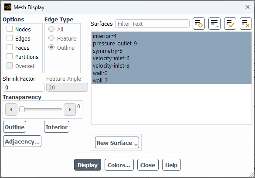Toggle the Faces checkbox
The width and height of the screenshot is (255, 178).
(x=10, y=48)
